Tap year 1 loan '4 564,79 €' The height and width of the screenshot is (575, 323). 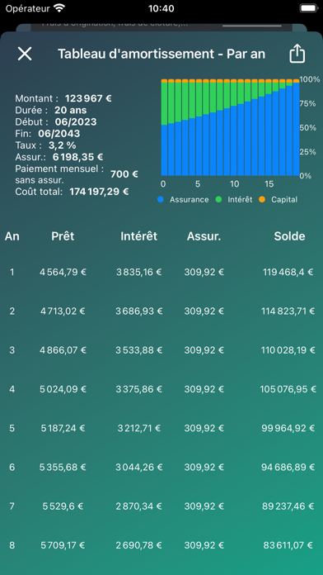click(x=63, y=272)
